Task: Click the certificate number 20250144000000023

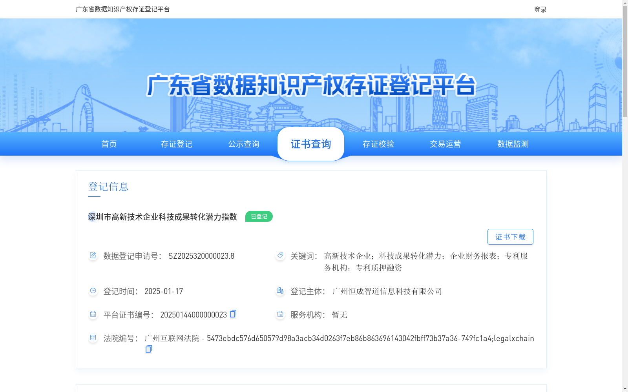Action: (194, 315)
